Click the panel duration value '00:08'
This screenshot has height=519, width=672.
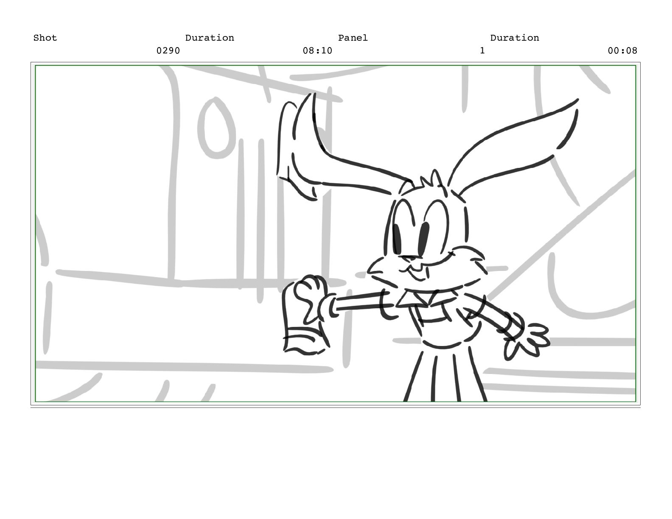pyautogui.click(x=622, y=50)
